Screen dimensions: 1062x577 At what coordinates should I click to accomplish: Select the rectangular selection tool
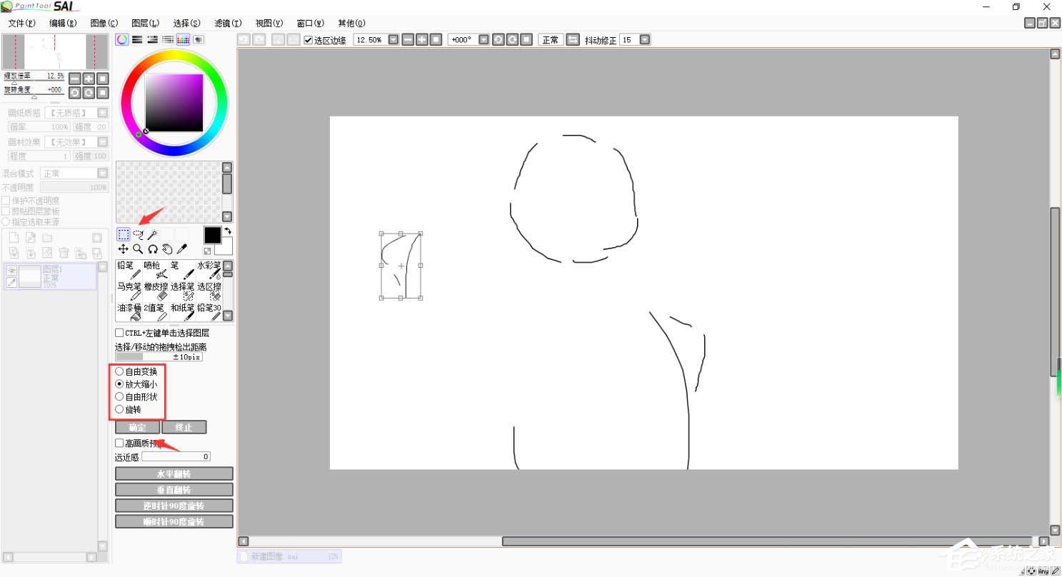click(124, 234)
